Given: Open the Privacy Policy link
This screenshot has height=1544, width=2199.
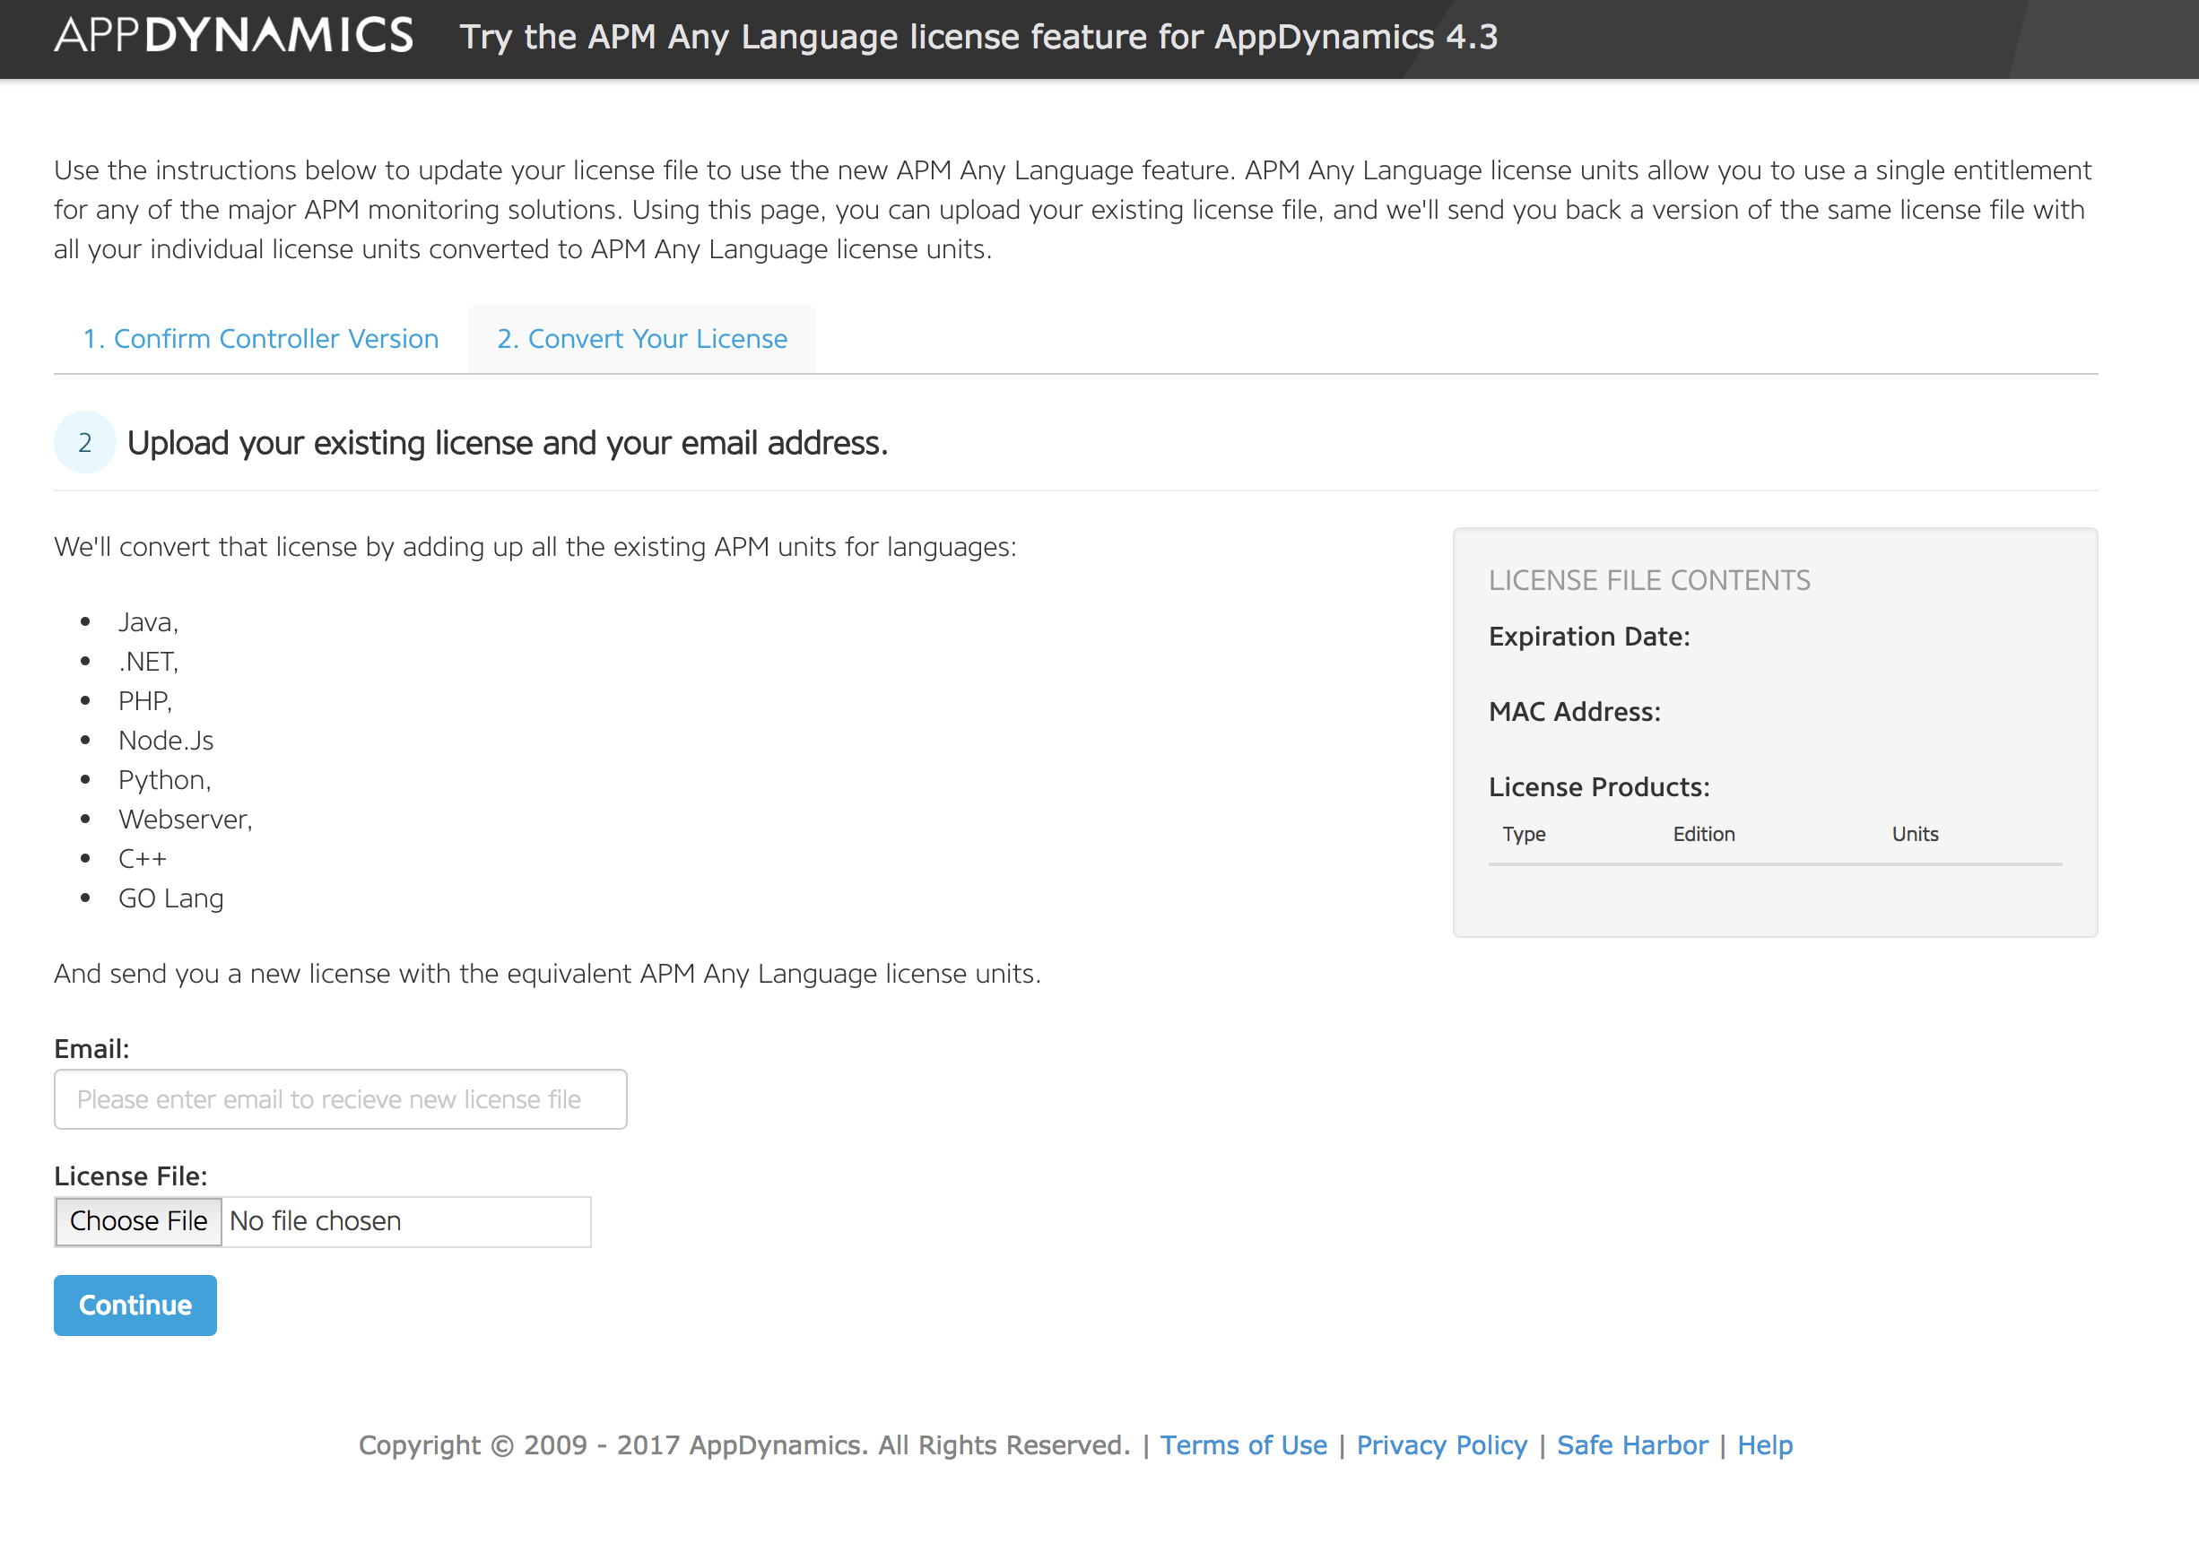Looking at the screenshot, I should point(1441,1444).
